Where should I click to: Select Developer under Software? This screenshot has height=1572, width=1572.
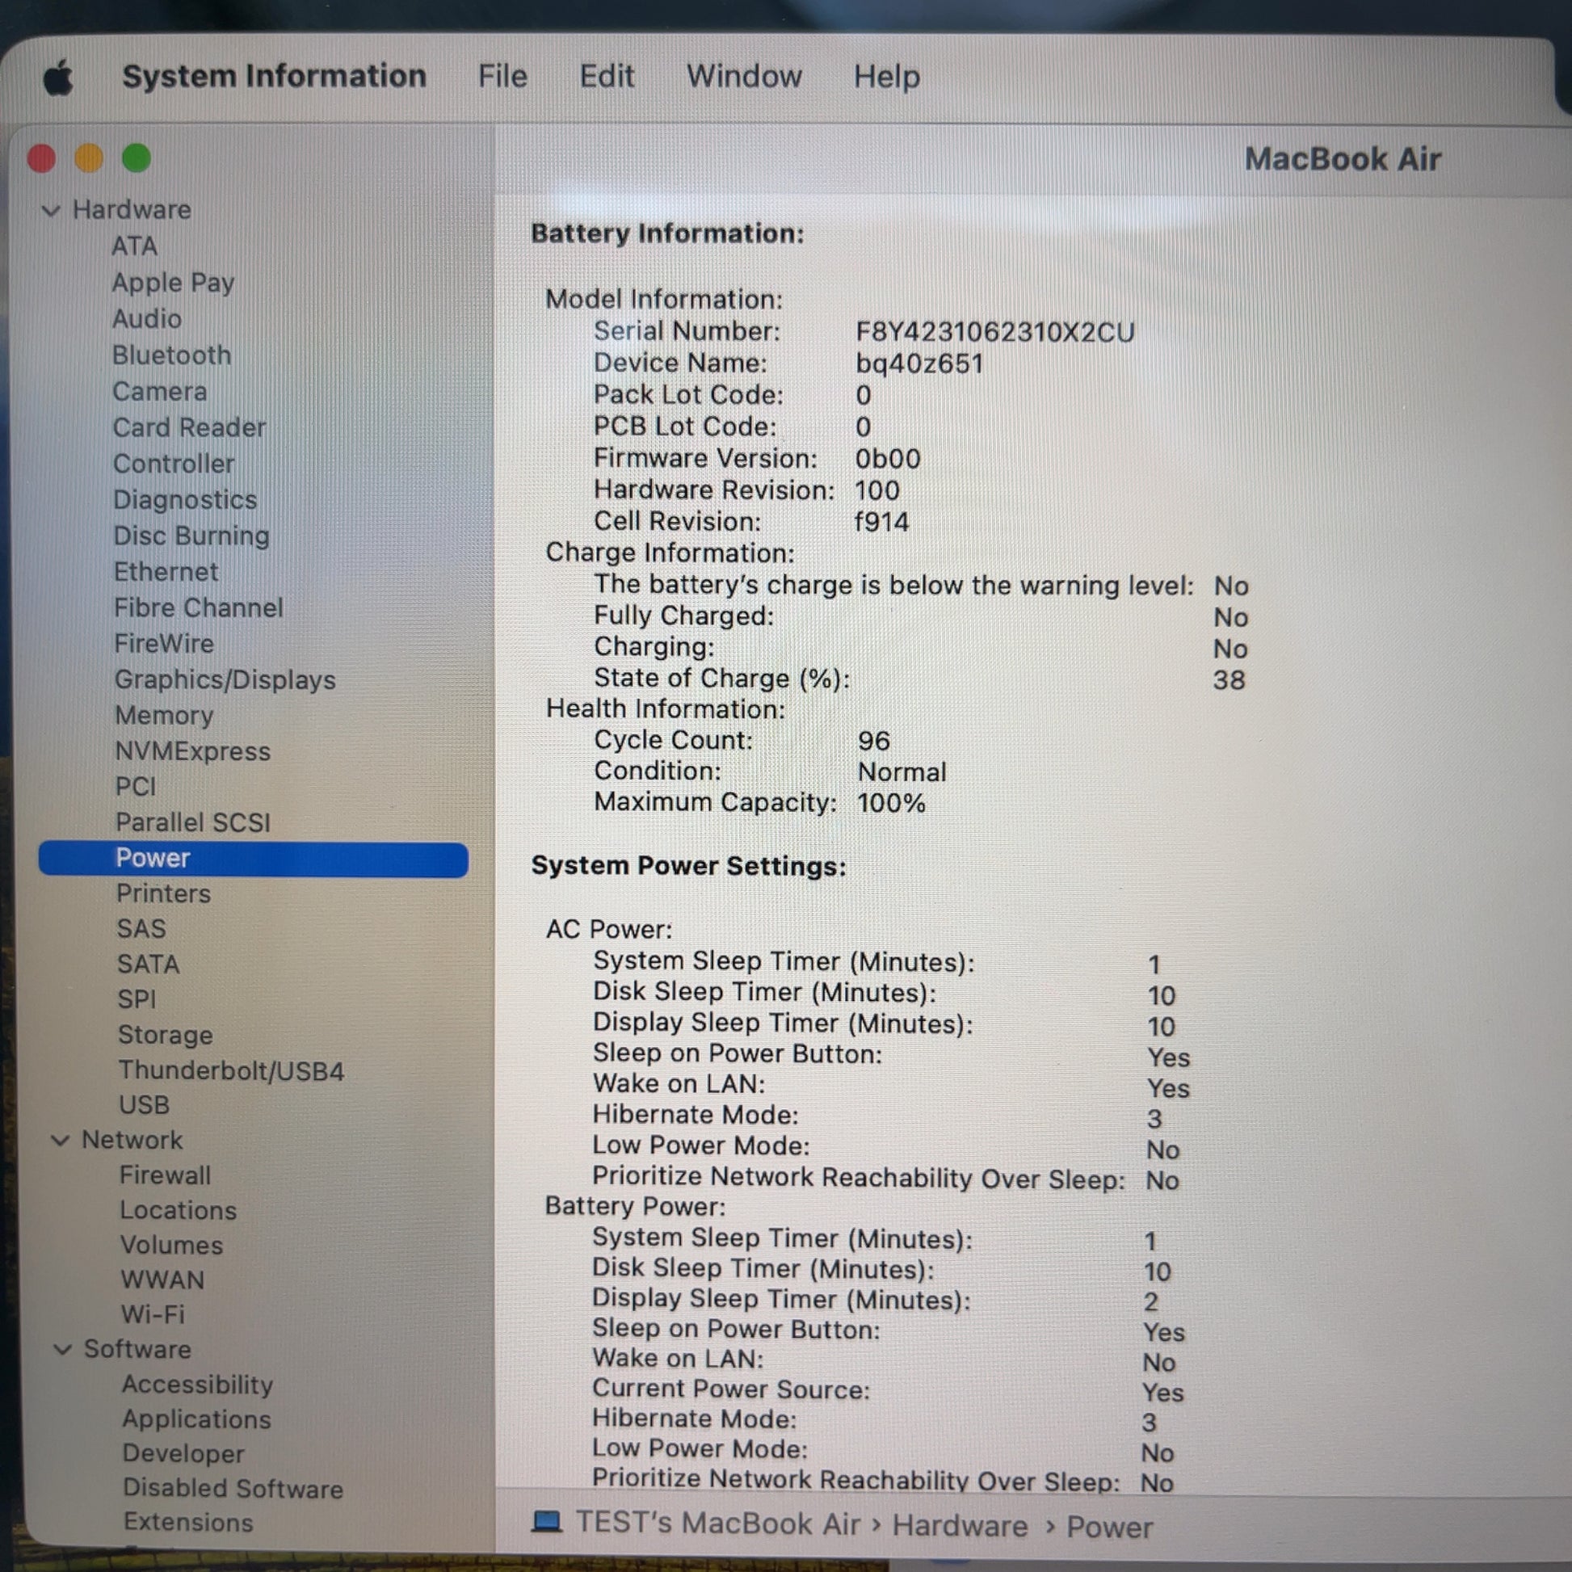point(183,1454)
